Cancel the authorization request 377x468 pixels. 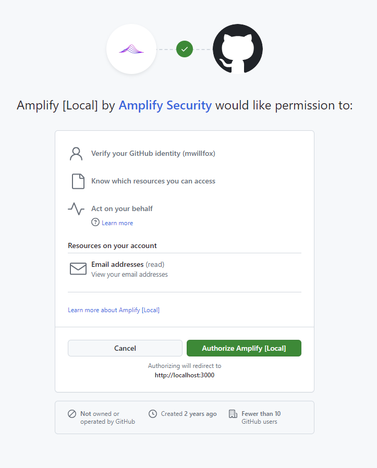125,348
